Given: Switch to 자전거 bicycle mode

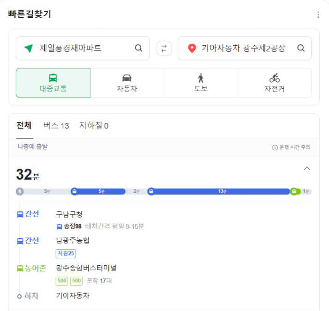Looking at the screenshot, I should point(275,83).
